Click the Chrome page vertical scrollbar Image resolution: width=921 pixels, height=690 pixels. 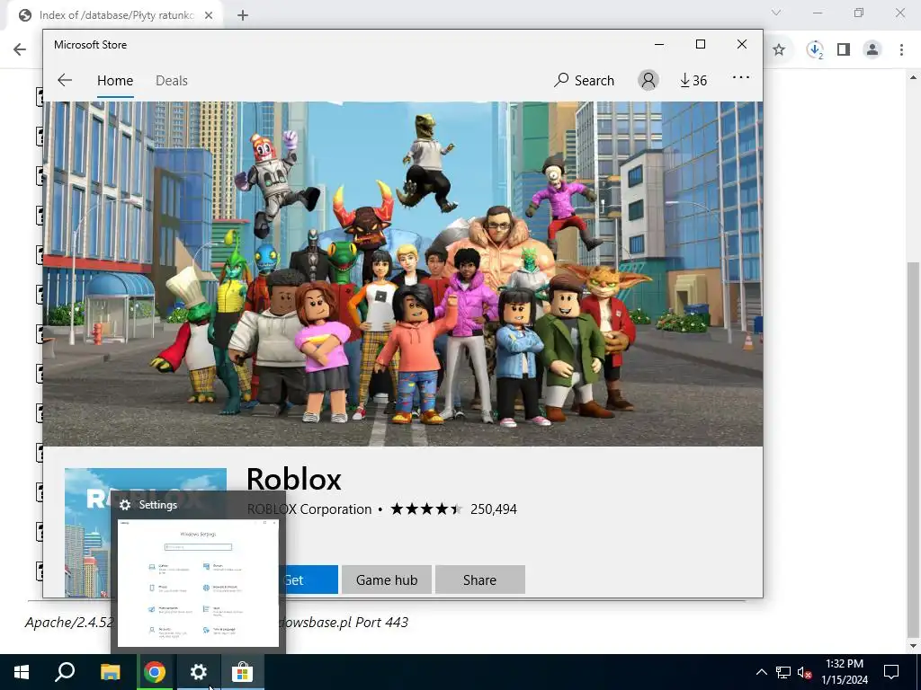click(x=912, y=449)
